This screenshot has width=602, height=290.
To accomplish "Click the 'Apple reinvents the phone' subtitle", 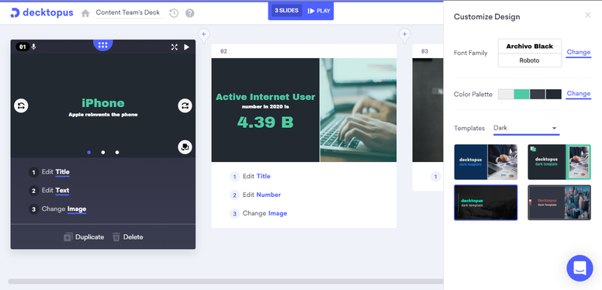I will [x=103, y=115].
